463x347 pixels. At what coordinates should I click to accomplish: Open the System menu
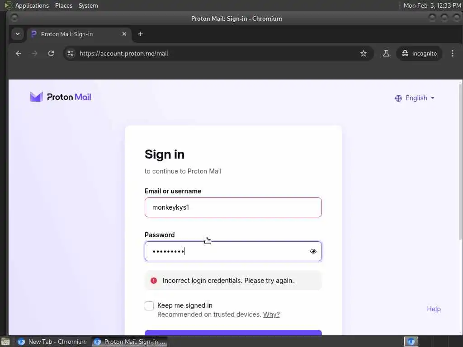[x=88, y=5]
